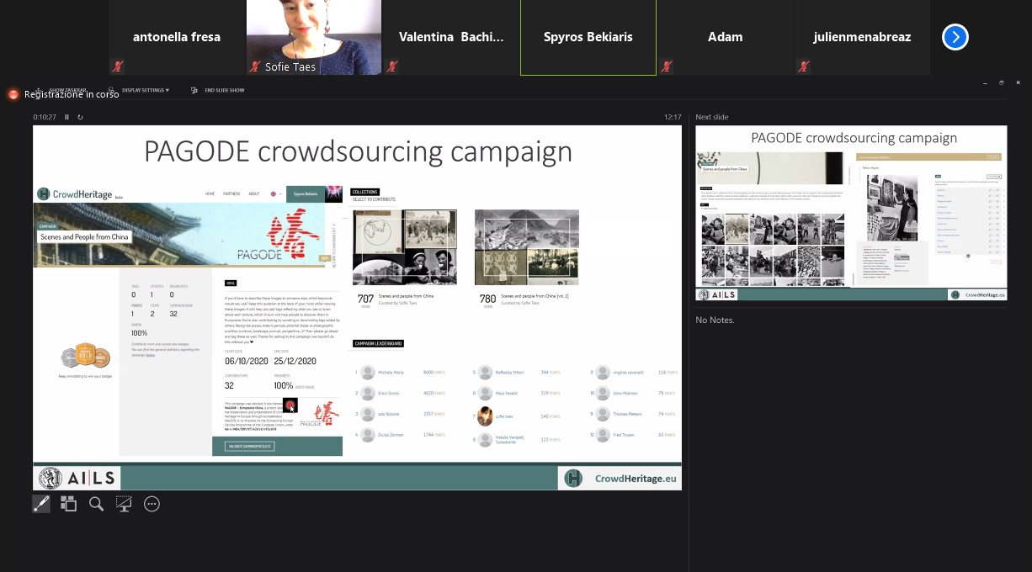Click the 707-item Scenes and people collection image
Viewport: 1032px width, 572px height.
click(405, 247)
